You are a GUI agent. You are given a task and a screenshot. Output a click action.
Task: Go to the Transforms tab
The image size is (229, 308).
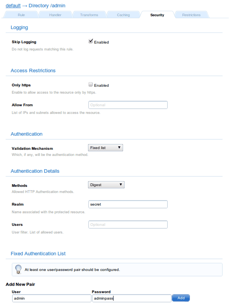89,15
